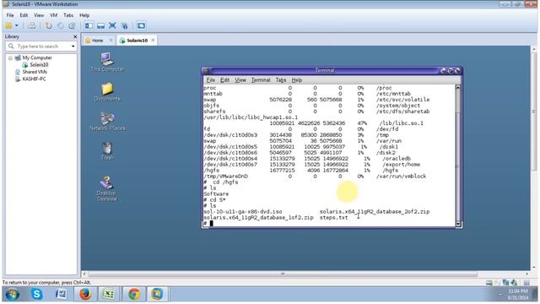
Task: Revert to snapshot toolbar icon
Action: pos(61,25)
